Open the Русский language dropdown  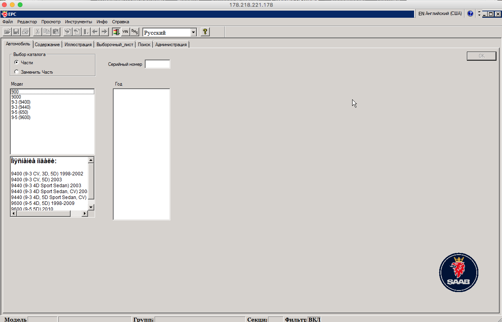pos(193,33)
